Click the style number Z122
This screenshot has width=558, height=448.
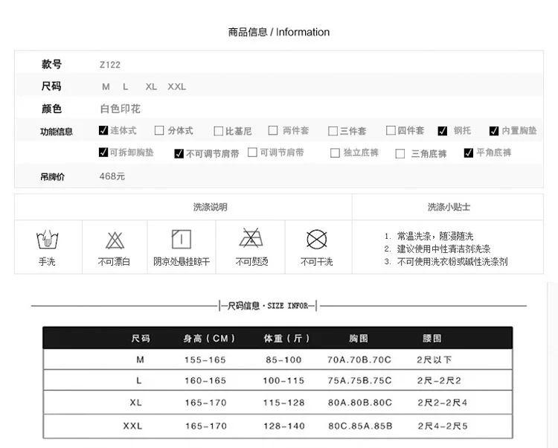(110, 65)
